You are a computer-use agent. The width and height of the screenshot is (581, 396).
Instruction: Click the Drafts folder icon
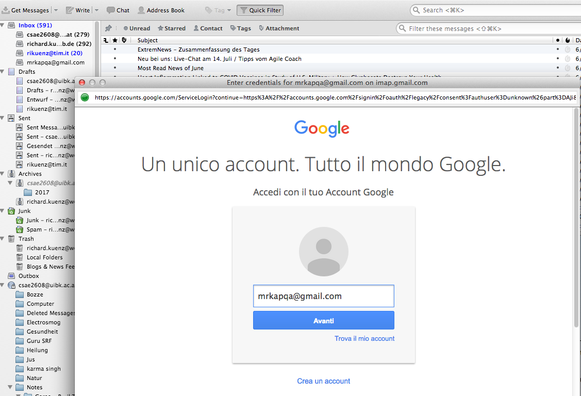(x=11, y=72)
